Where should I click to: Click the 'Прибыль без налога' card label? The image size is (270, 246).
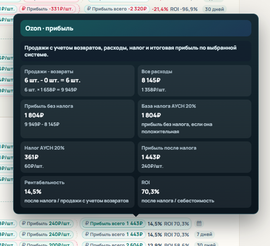point(49,106)
